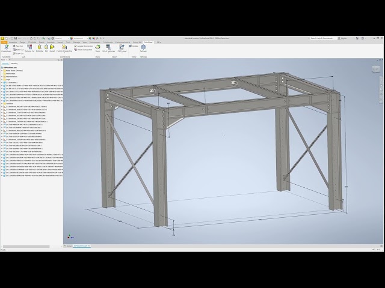
Task: Open the Stairs tool
Action: coord(97,48)
